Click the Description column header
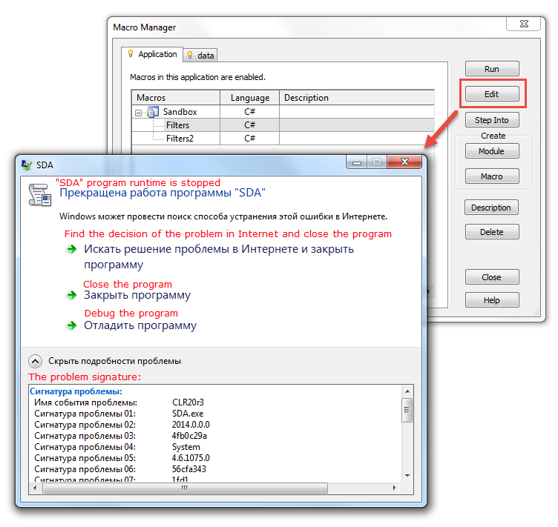This screenshot has width=558, height=527. 357,98
